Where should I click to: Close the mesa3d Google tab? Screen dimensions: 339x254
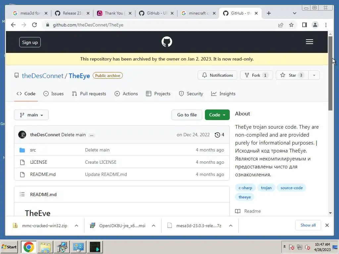coord(46,13)
